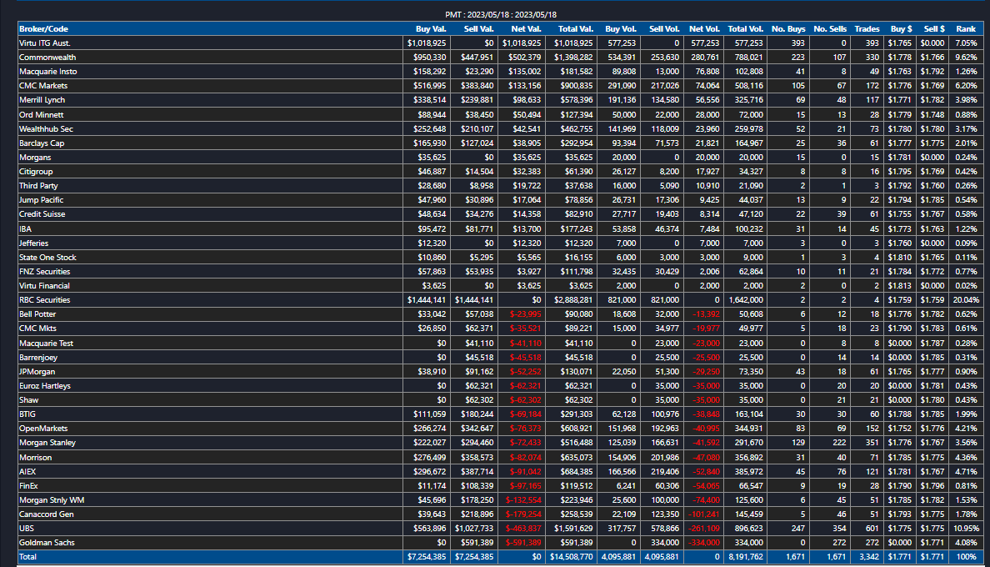Select the FinEx broker name

[28, 486]
